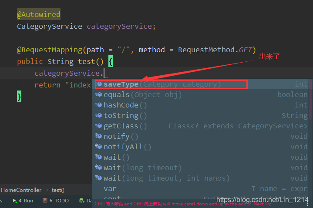Click the database tool window icon

coord(82,201)
